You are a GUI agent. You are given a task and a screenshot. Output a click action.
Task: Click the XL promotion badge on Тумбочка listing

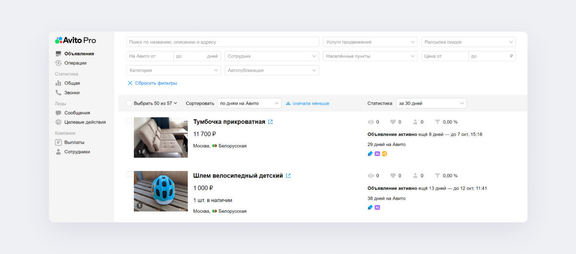[377, 154]
